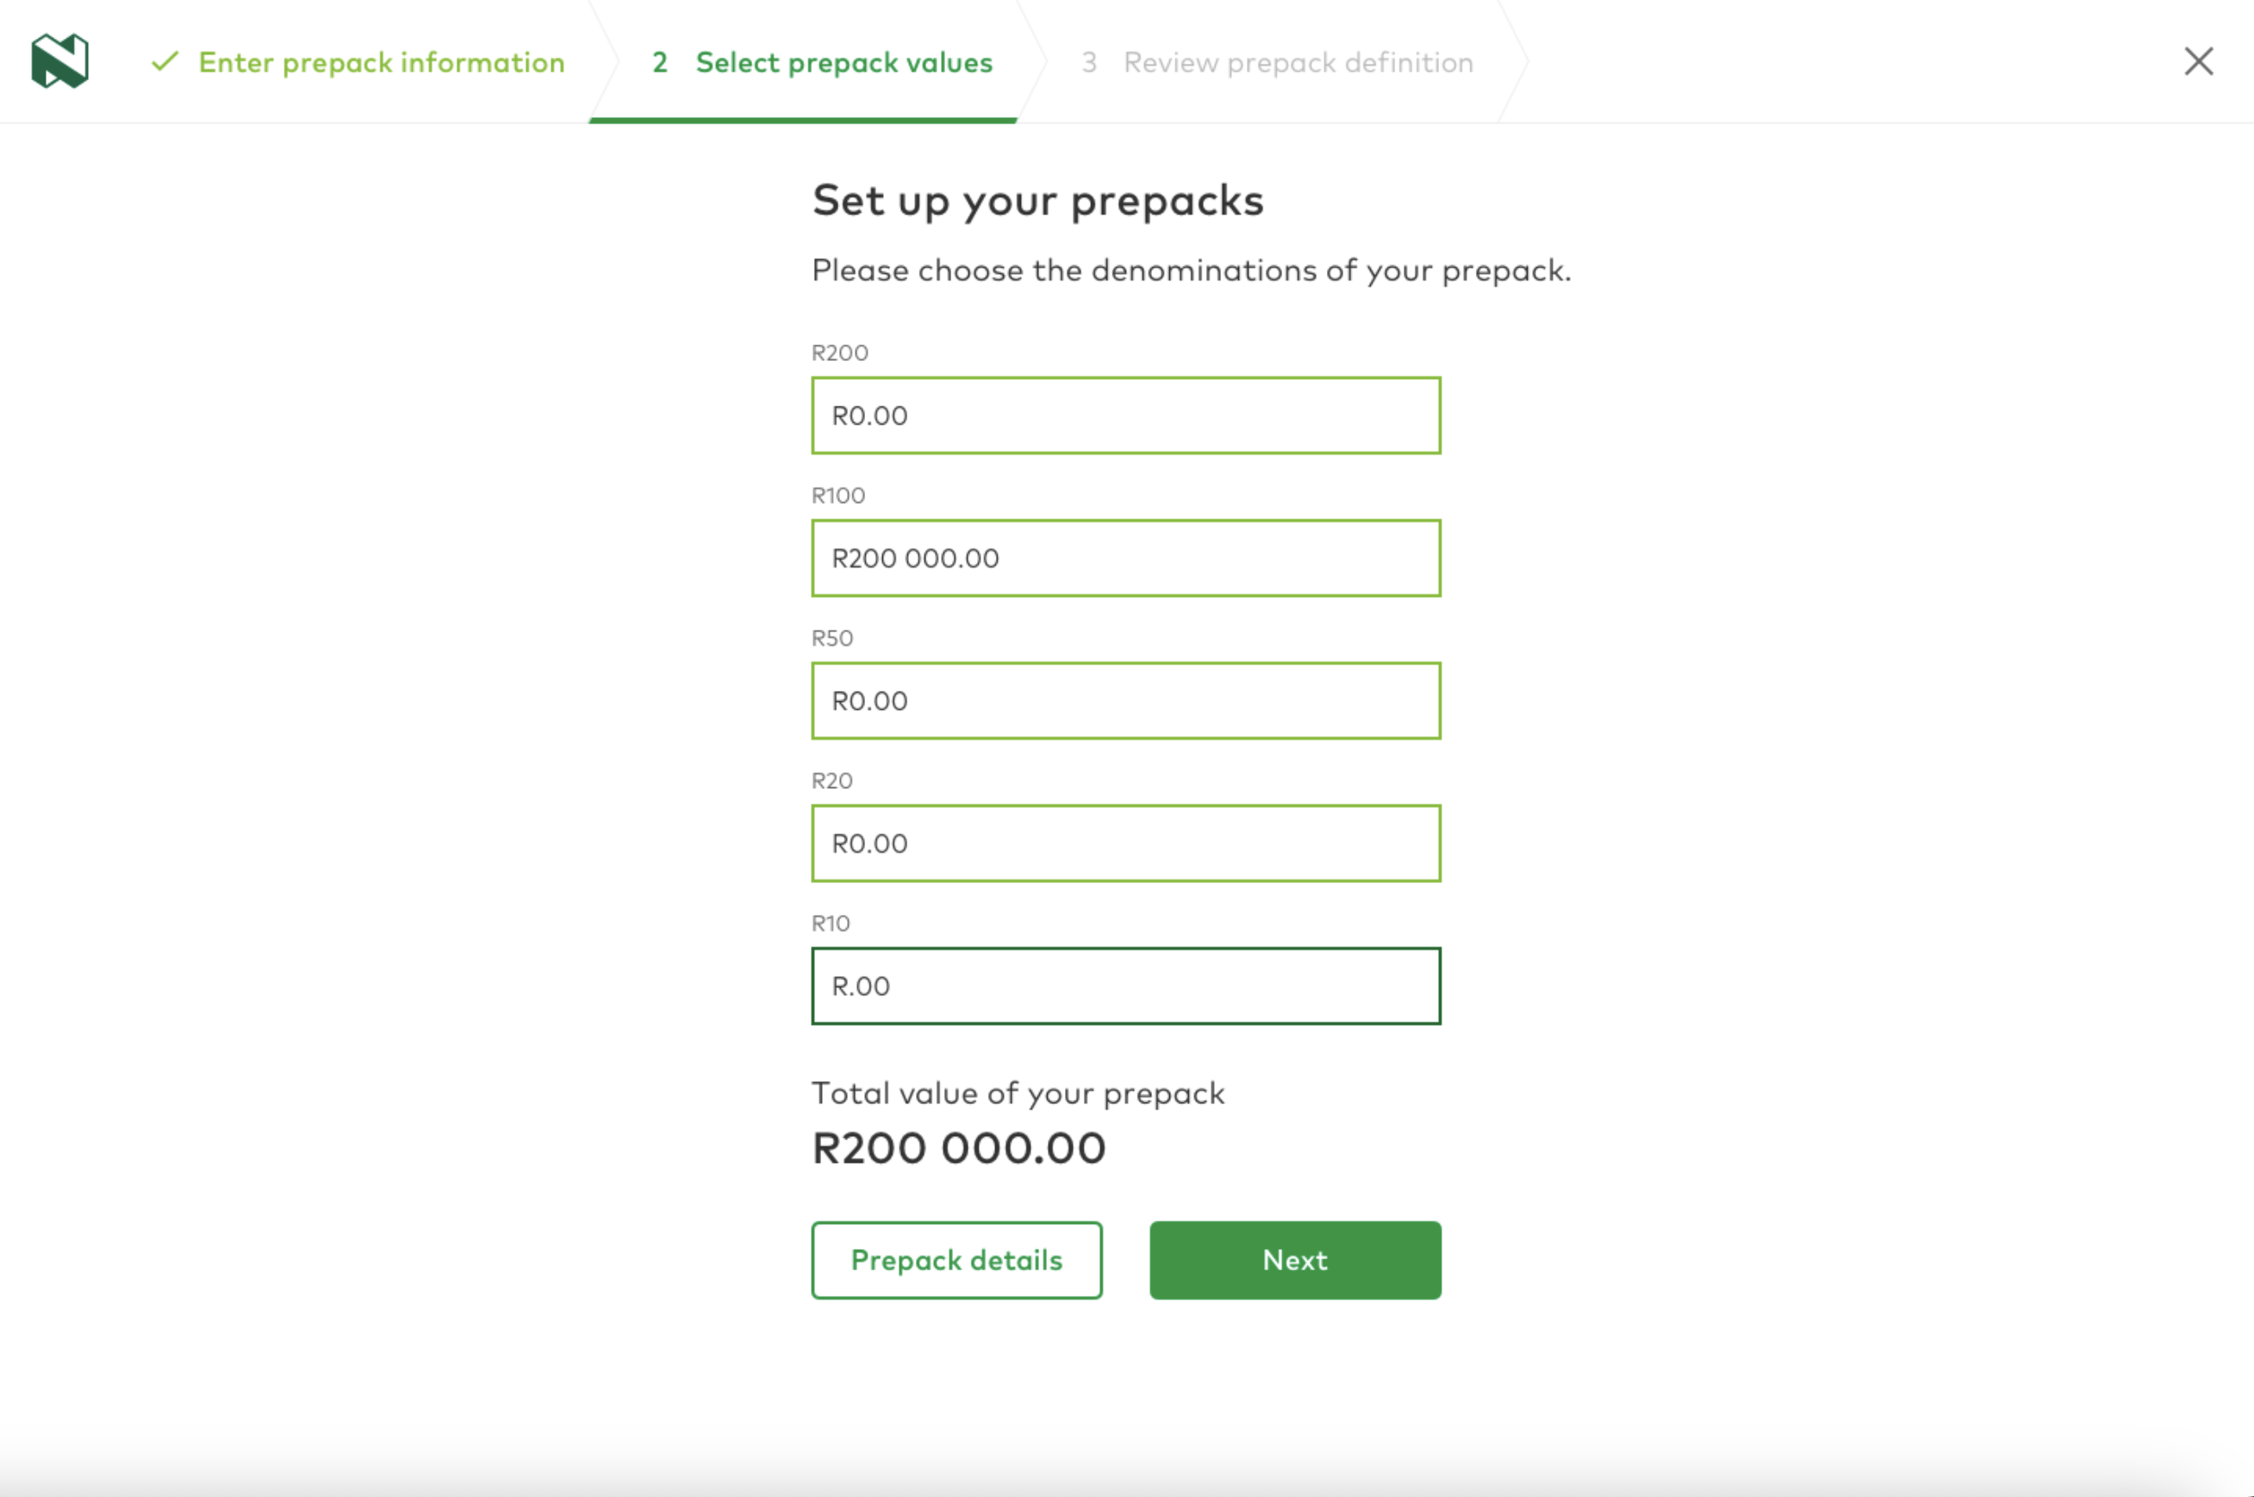Click into the R20 amount field
This screenshot has height=1497, width=2254.
click(1125, 843)
